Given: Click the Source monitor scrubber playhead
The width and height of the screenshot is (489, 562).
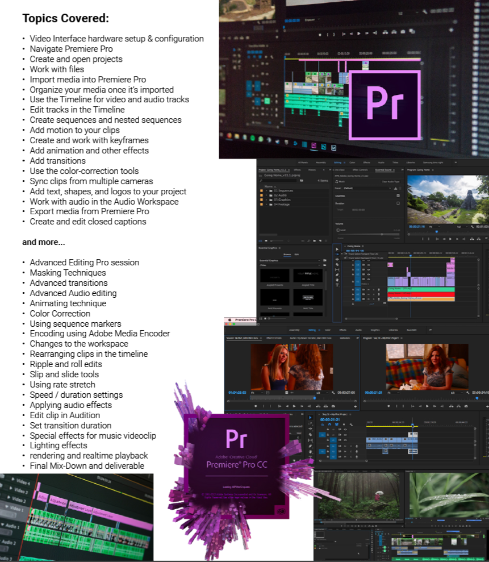Looking at the screenshot, I should 315,398.
